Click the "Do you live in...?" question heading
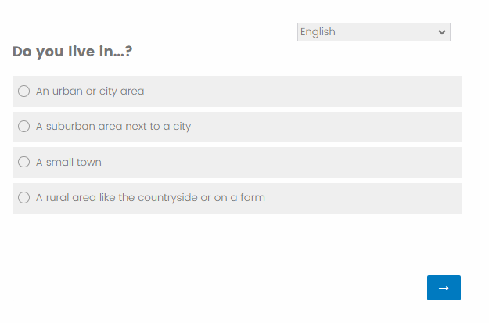This screenshot has height=323, width=489. click(x=72, y=52)
